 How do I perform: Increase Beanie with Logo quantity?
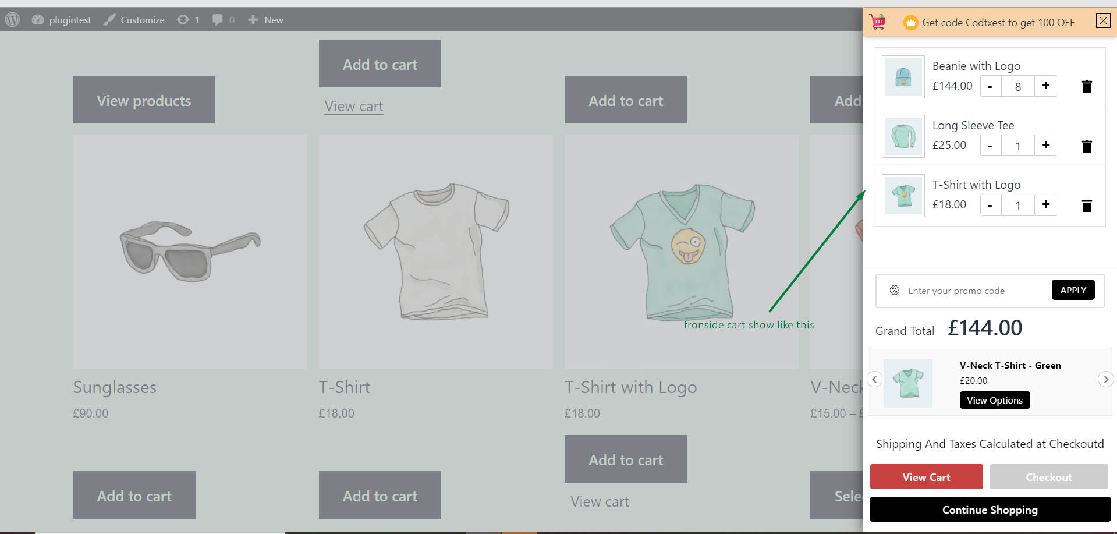click(1046, 86)
